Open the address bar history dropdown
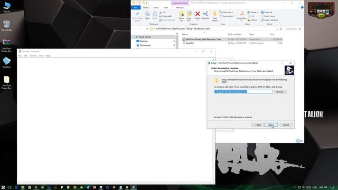The image size is (338, 190). (277, 28)
